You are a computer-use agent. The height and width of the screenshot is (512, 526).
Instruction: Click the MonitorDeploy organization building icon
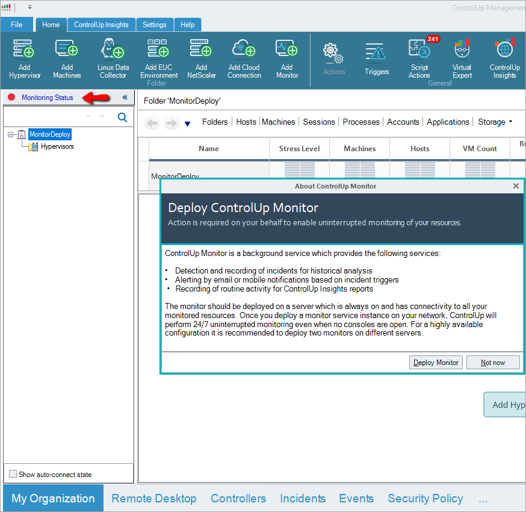pyautogui.click(x=22, y=135)
